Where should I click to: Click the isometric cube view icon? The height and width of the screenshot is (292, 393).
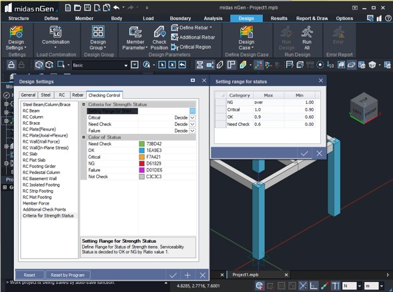pos(39,65)
